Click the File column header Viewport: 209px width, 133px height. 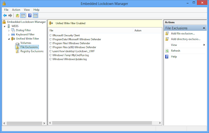point(90,30)
